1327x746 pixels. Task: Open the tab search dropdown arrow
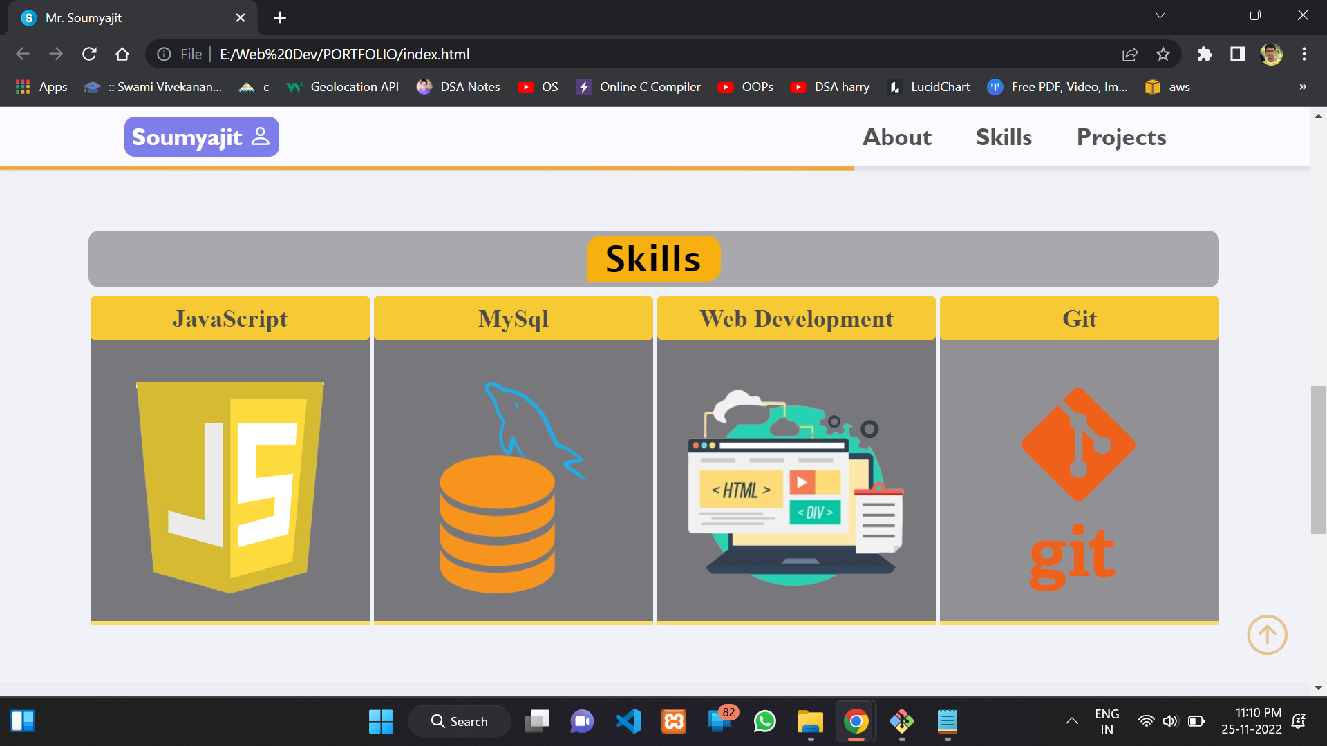[1160, 15]
